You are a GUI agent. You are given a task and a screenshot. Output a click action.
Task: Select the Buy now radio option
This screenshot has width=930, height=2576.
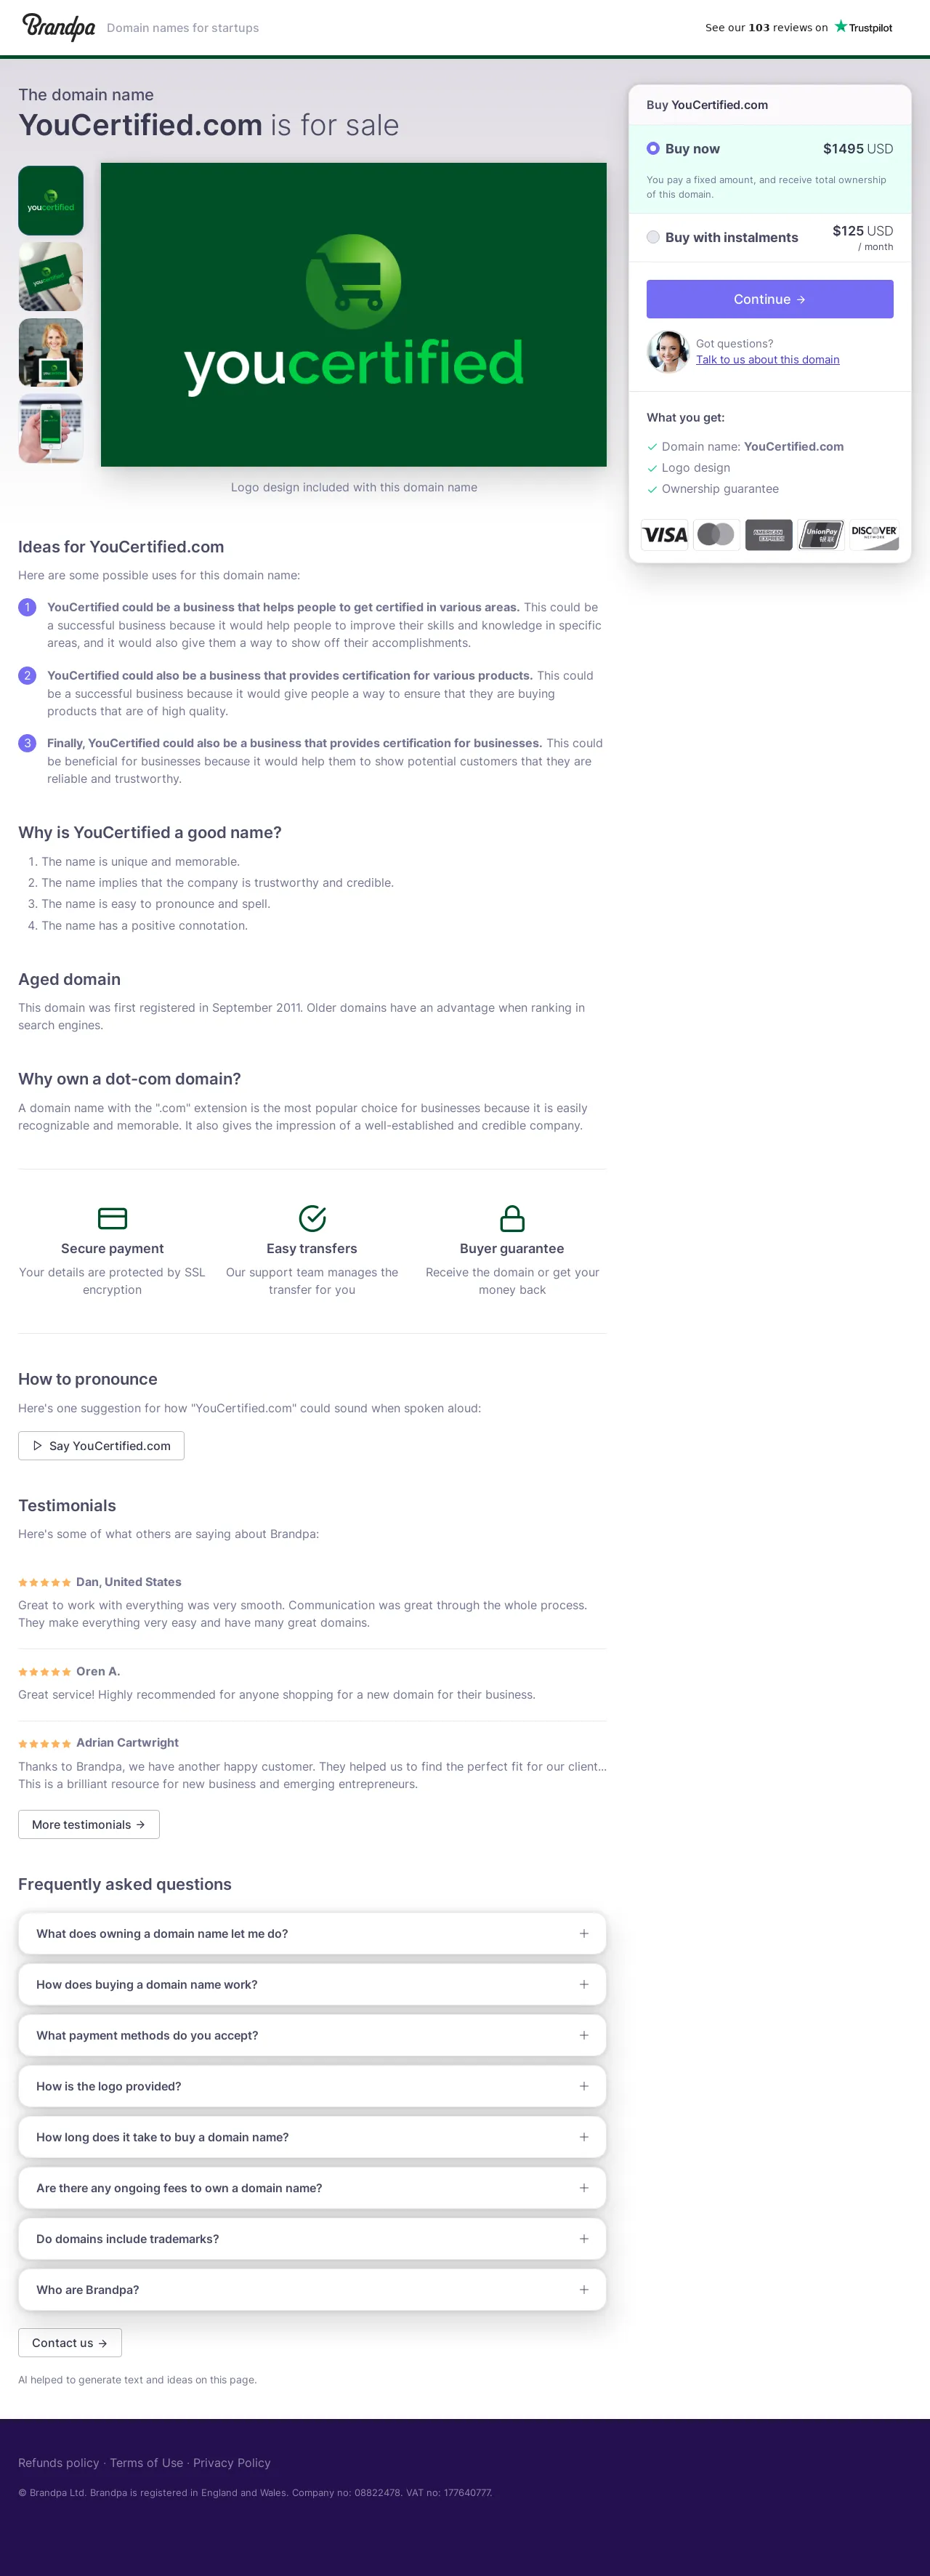[653, 148]
